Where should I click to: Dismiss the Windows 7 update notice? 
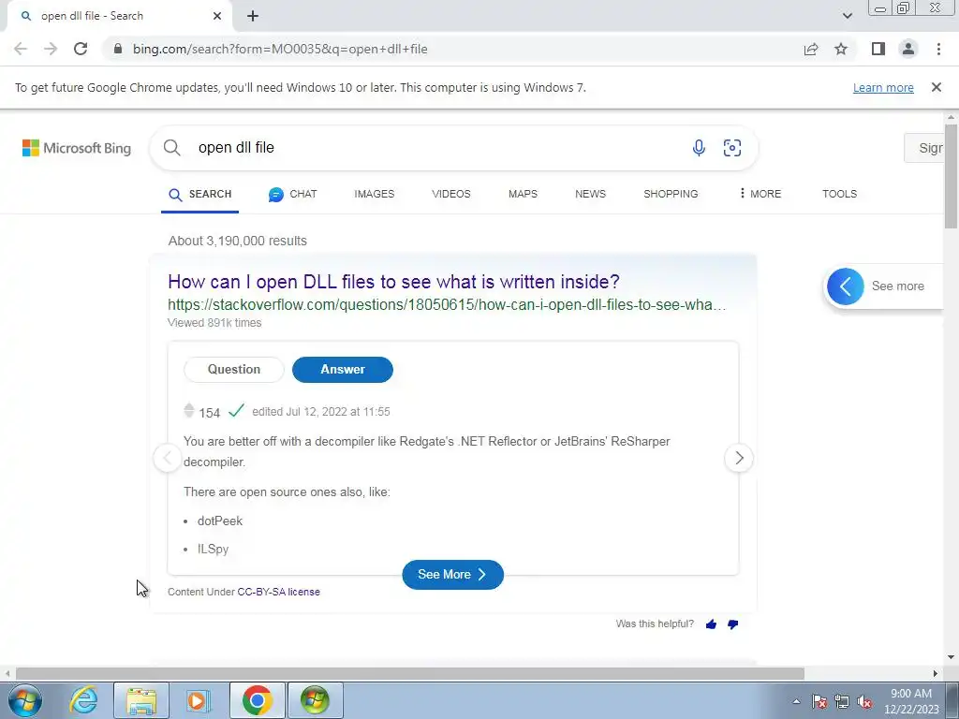coord(937,87)
